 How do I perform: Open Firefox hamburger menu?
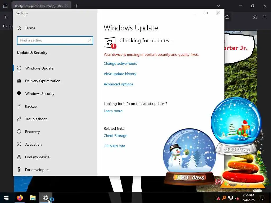pyautogui.click(x=265, y=17)
